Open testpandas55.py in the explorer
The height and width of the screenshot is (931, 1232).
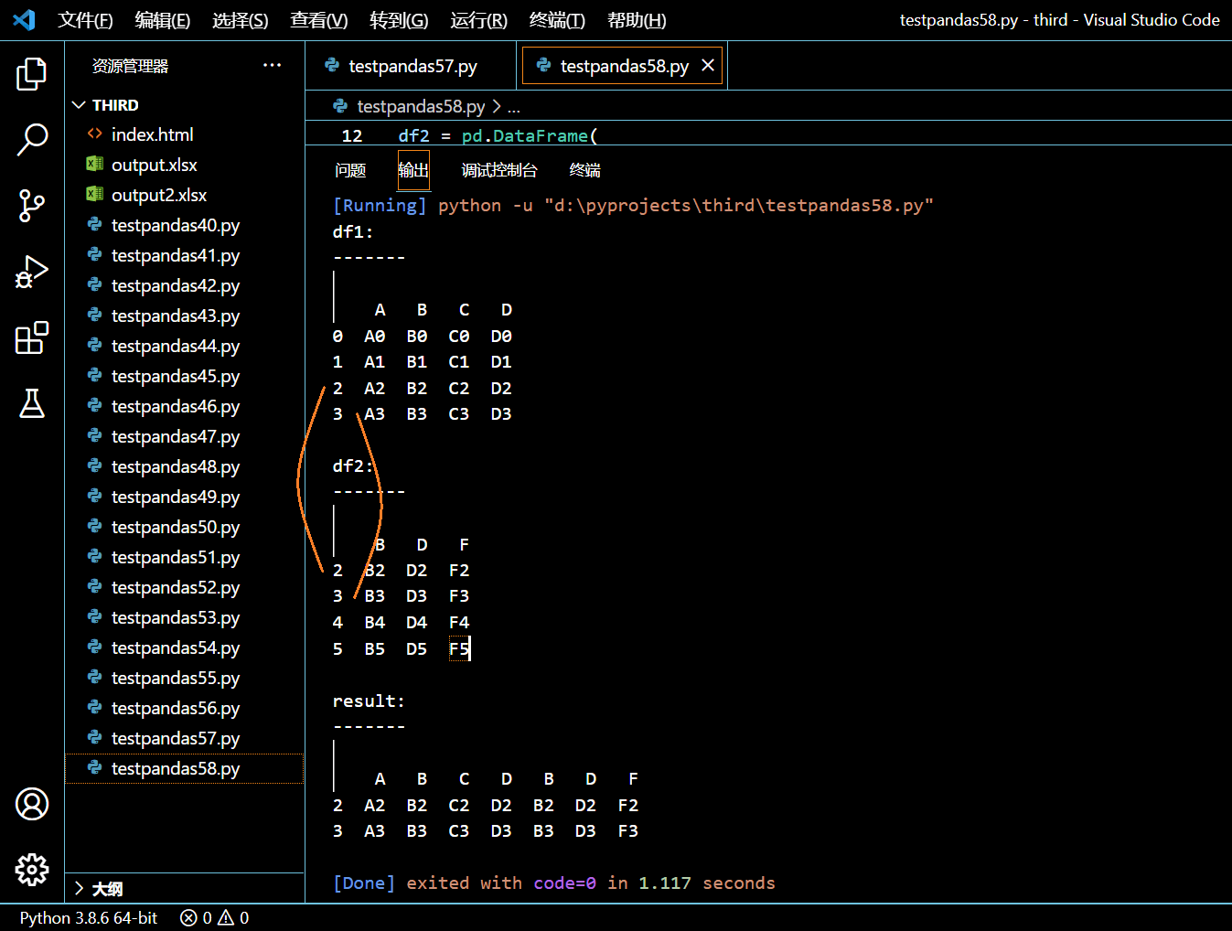click(185, 678)
